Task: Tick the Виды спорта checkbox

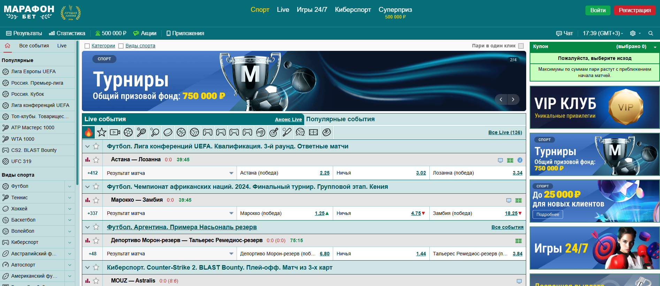Action: click(x=121, y=46)
